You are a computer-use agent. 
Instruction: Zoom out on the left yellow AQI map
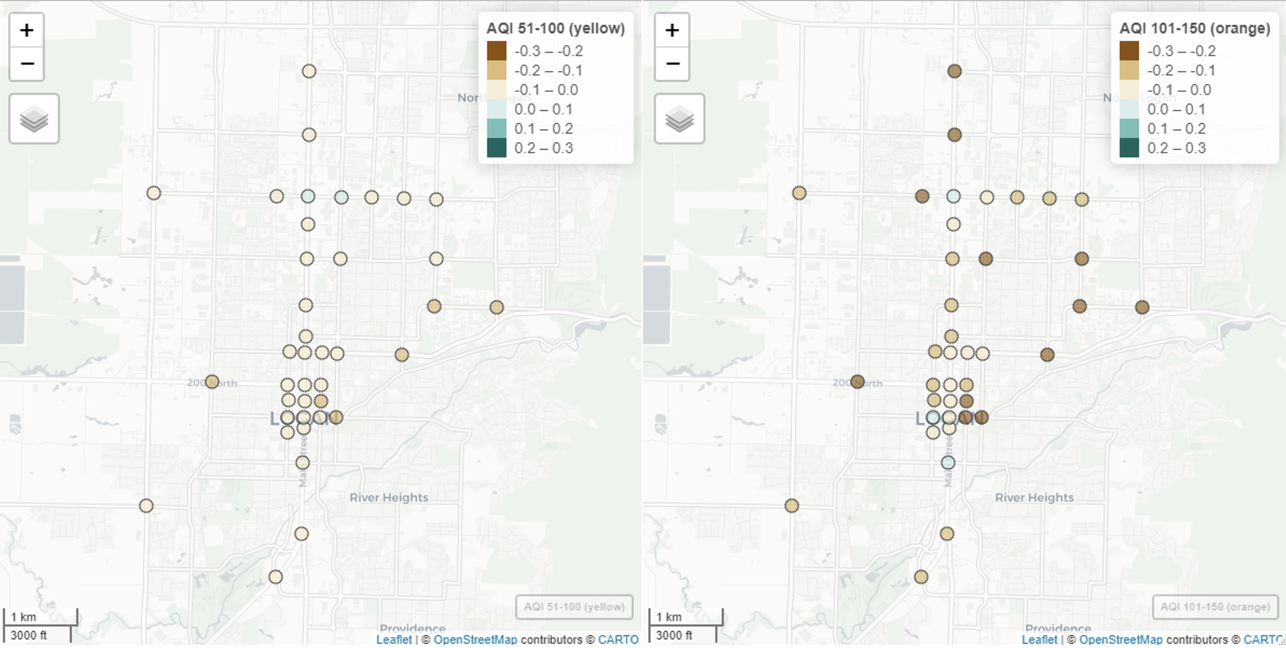point(26,63)
